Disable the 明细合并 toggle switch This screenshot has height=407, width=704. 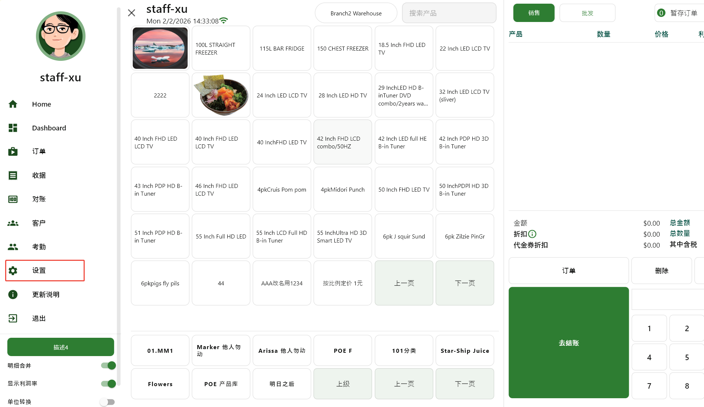pyautogui.click(x=109, y=365)
